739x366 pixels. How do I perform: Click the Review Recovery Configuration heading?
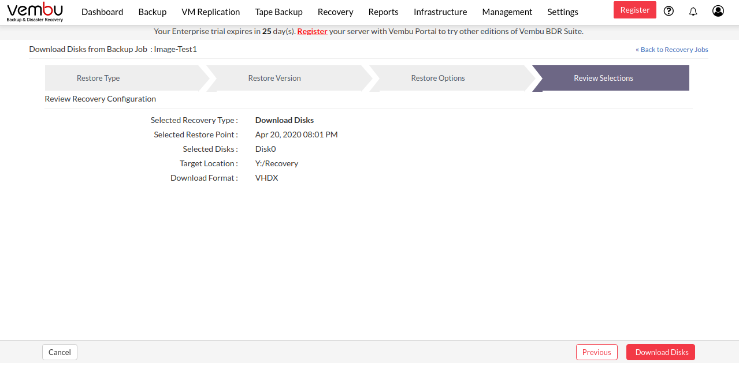(x=101, y=99)
